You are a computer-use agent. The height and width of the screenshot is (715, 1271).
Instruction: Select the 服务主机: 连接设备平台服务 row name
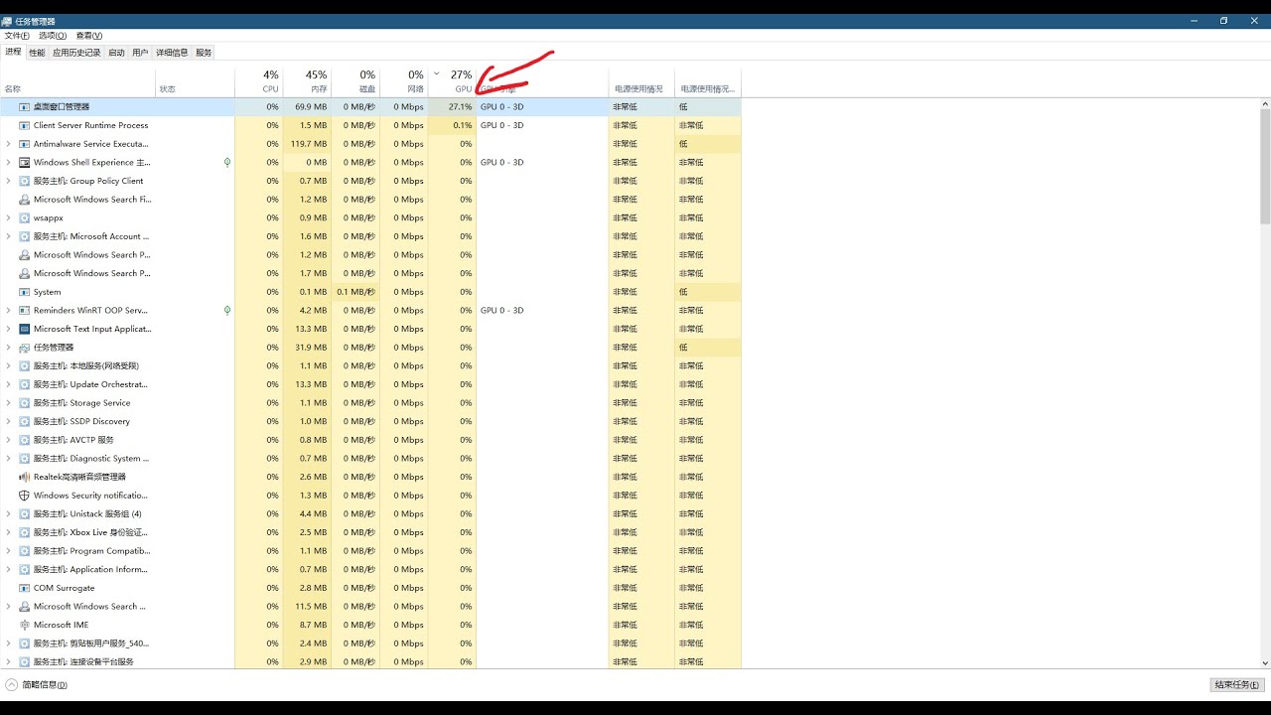tap(83, 661)
